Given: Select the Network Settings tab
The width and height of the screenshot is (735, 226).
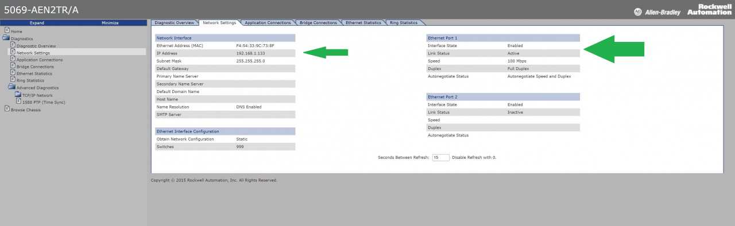Looking at the screenshot, I should pyautogui.click(x=219, y=22).
